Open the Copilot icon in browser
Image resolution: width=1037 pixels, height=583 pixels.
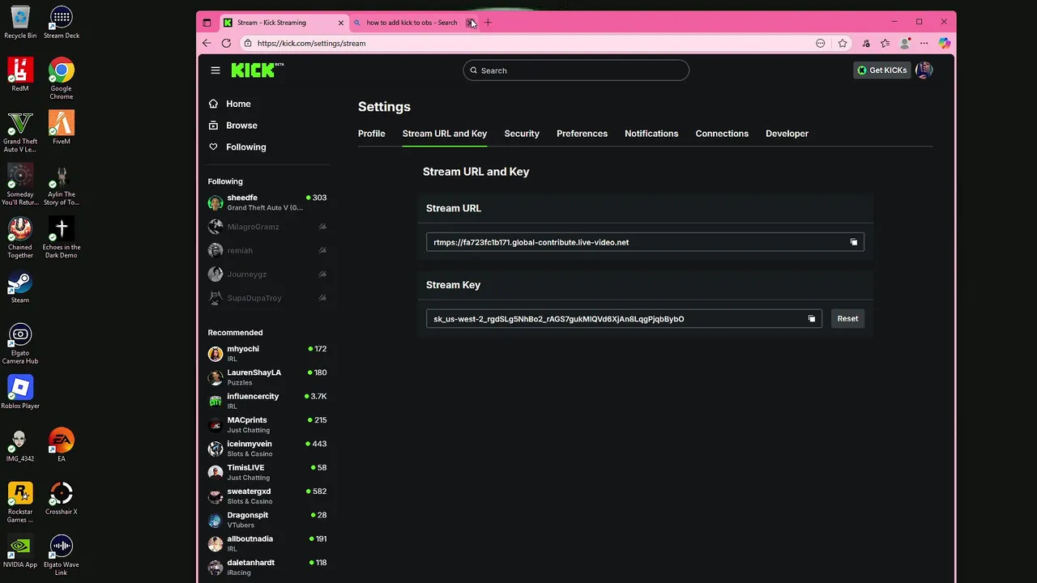click(945, 44)
